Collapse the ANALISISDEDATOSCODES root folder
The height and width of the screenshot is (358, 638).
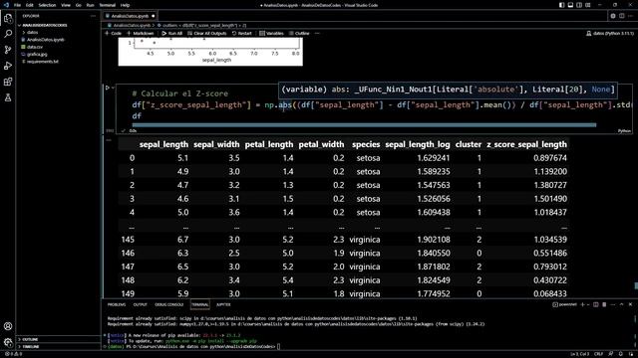[43, 25]
